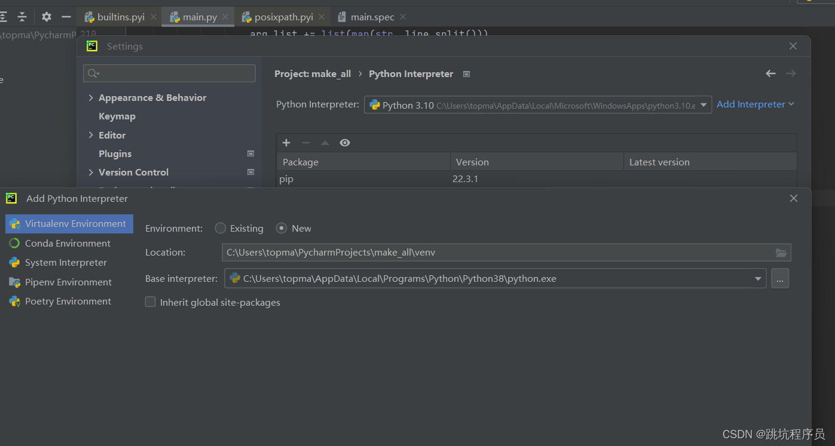Select the pip package row
The image size is (835, 446).
click(x=536, y=179)
